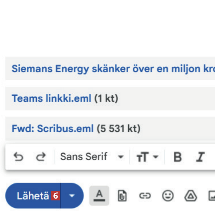The height and width of the screenshot is (213, 215).
Task: Click the insert photo icon
Action: (x=212, y=196)
